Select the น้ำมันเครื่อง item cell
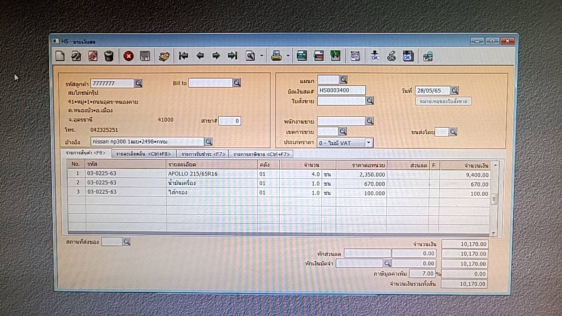 (x=212, y=183)
